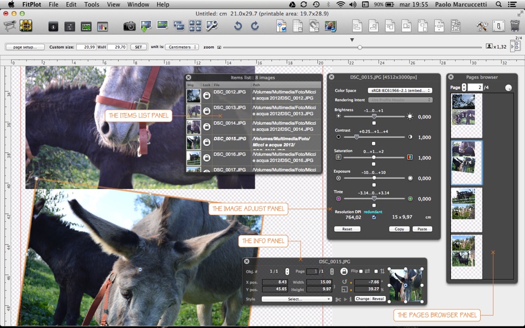Viewport: 525px width, 328px height.
Task: Open the Tools menu
Action: coord(92,4)
